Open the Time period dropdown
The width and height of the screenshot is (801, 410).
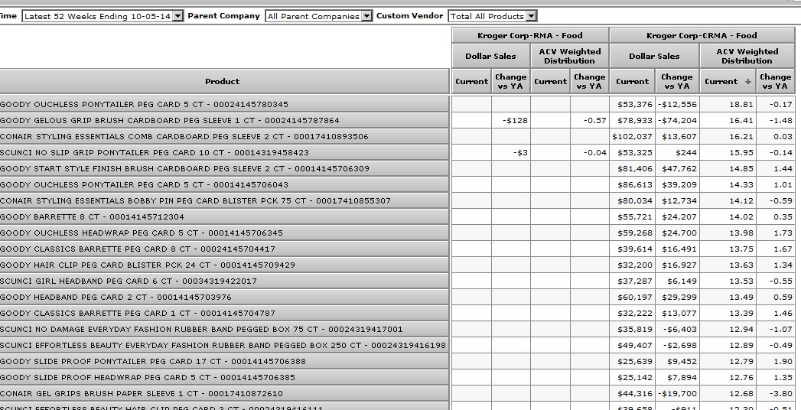pyautogui.click(x=177, y=16)
